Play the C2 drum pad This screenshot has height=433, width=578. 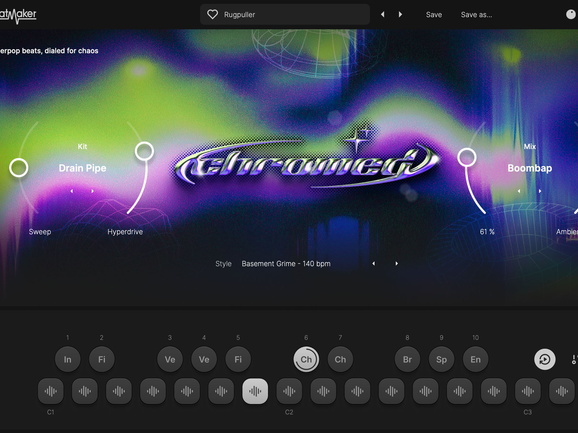pyautogui.click(x=289, y=391)
